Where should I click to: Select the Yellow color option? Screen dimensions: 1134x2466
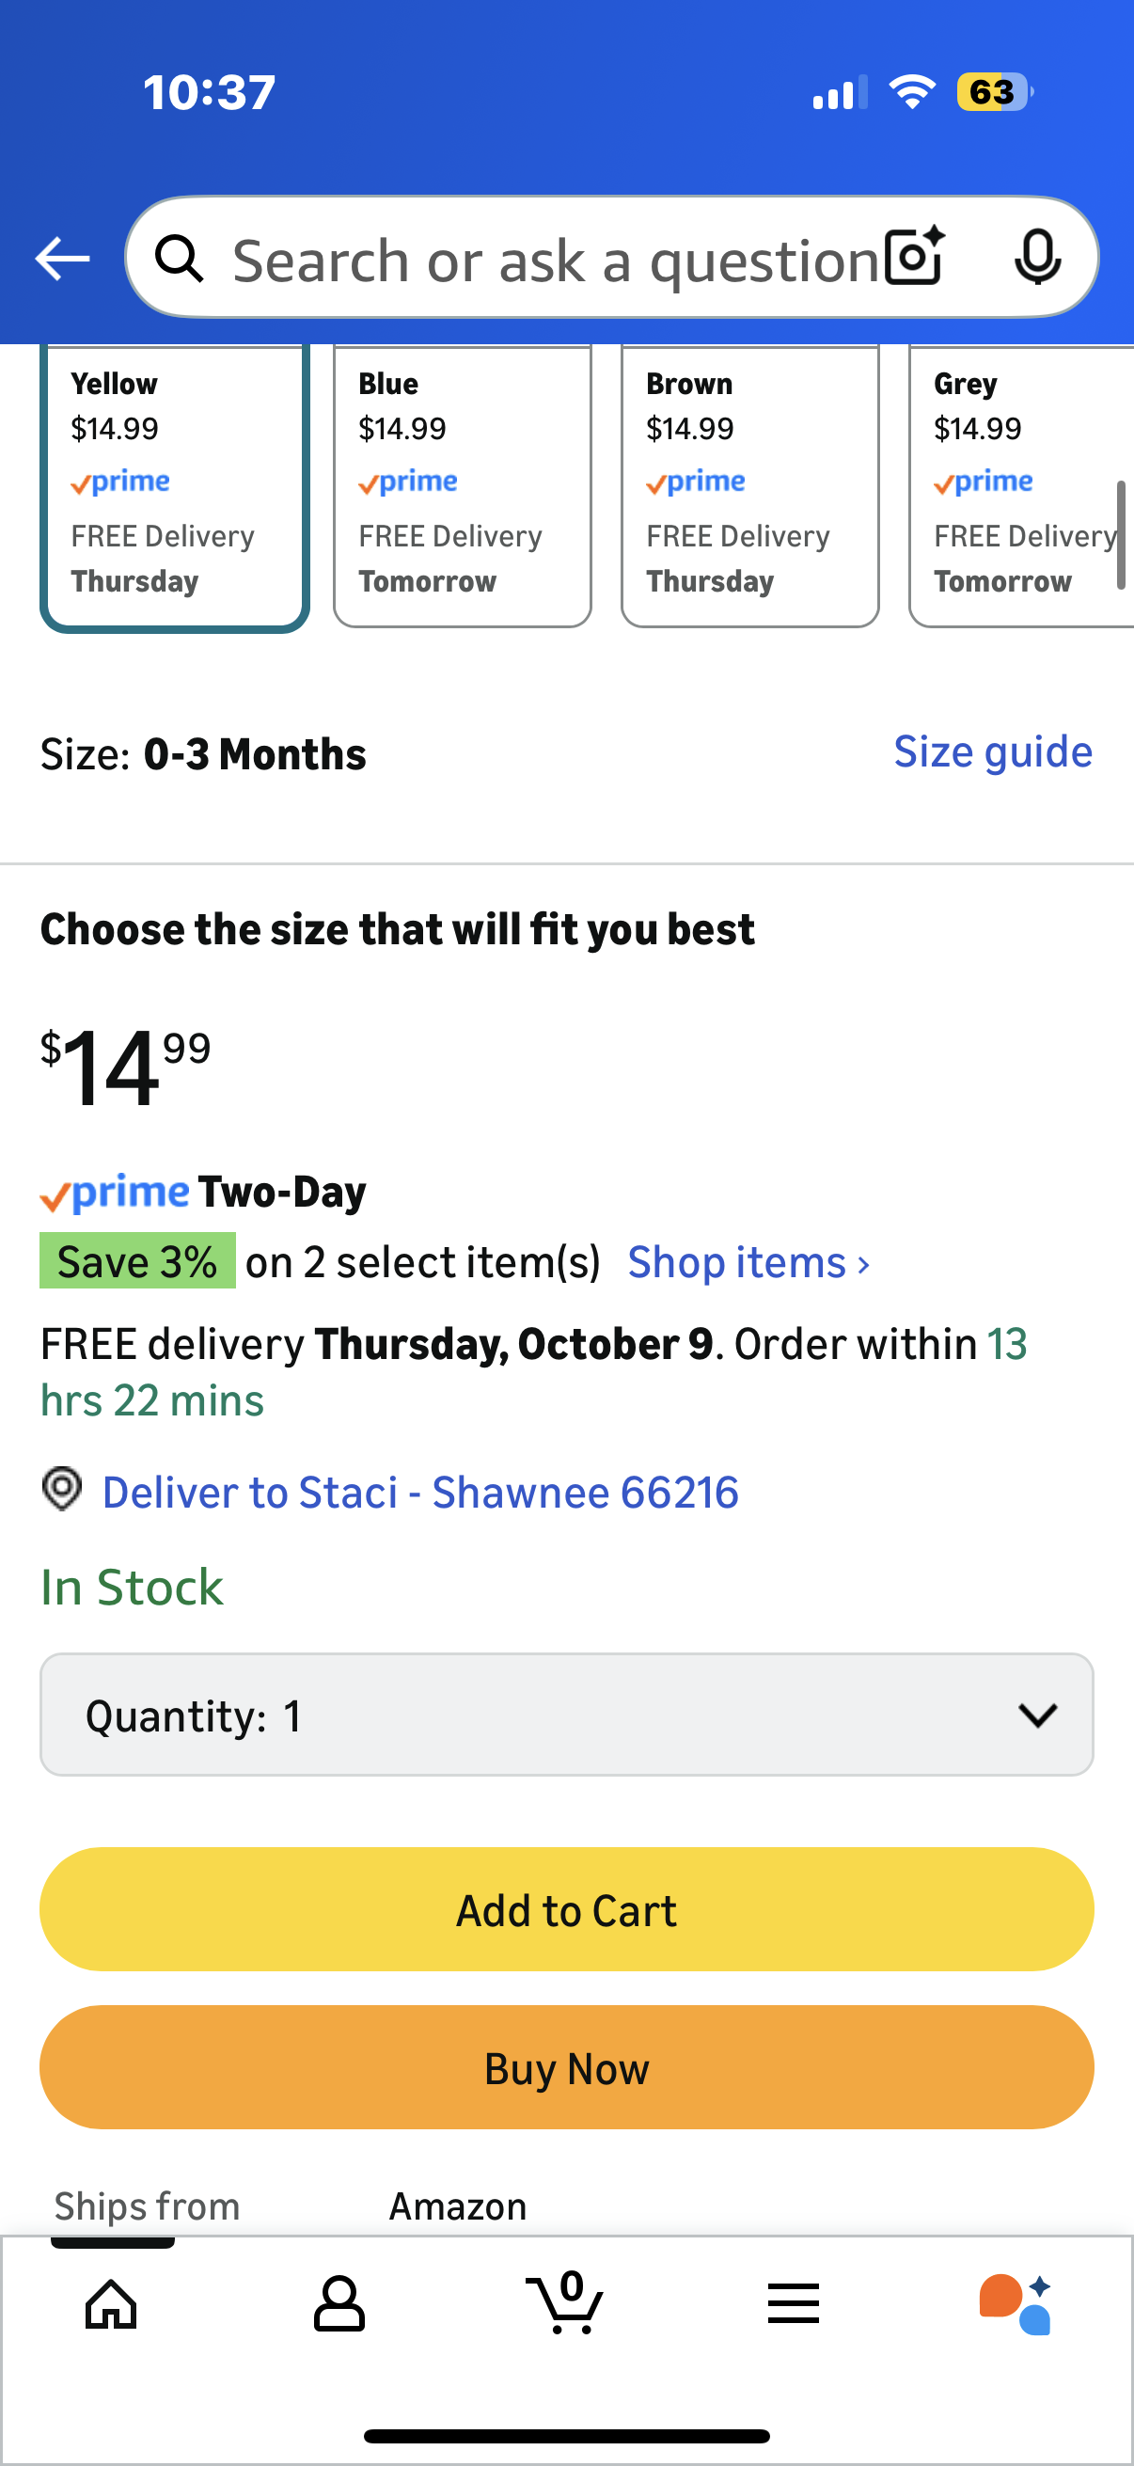pos(174,485)
